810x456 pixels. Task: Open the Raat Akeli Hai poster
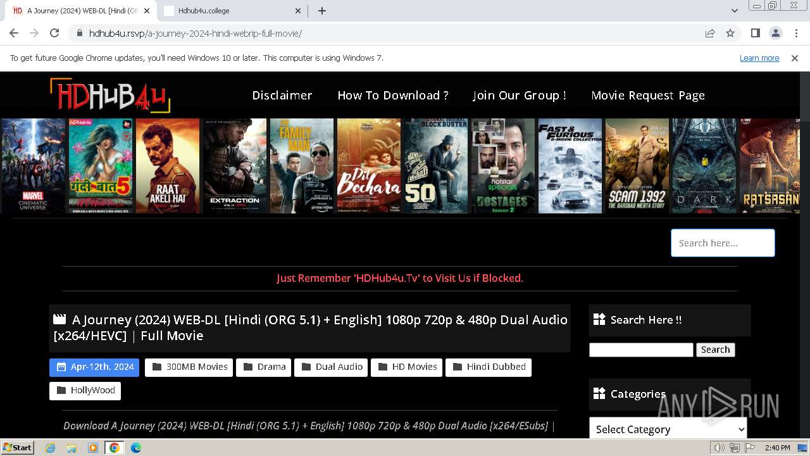[168, 166]
